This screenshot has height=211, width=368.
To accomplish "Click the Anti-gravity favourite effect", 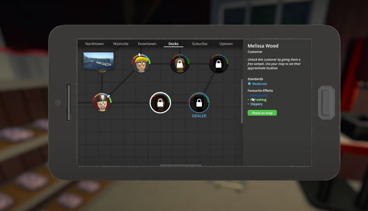I will (259, 95).
